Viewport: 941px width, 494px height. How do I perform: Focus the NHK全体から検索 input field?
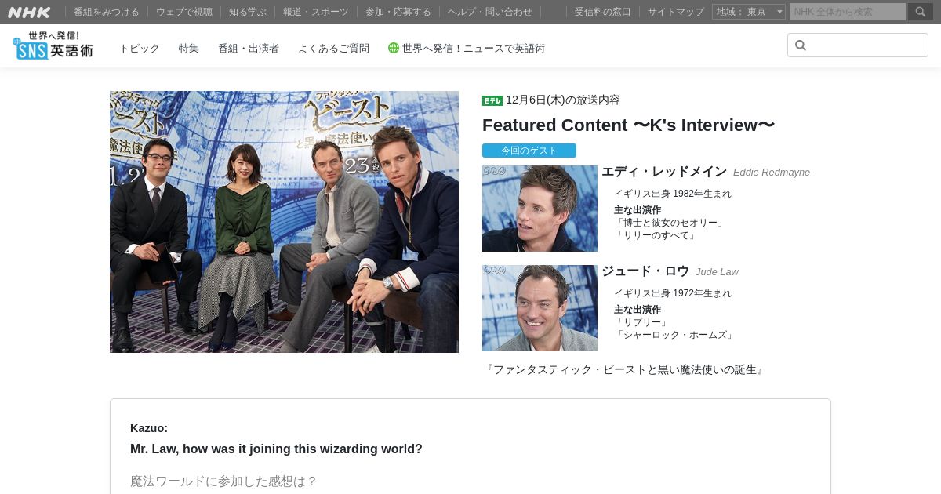(848, 12)
